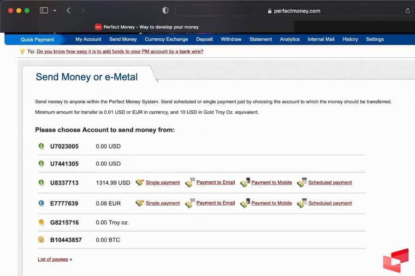Click the 0.00 BTC balance
Viewport: 415px width, 276px height.
(108, 240)
